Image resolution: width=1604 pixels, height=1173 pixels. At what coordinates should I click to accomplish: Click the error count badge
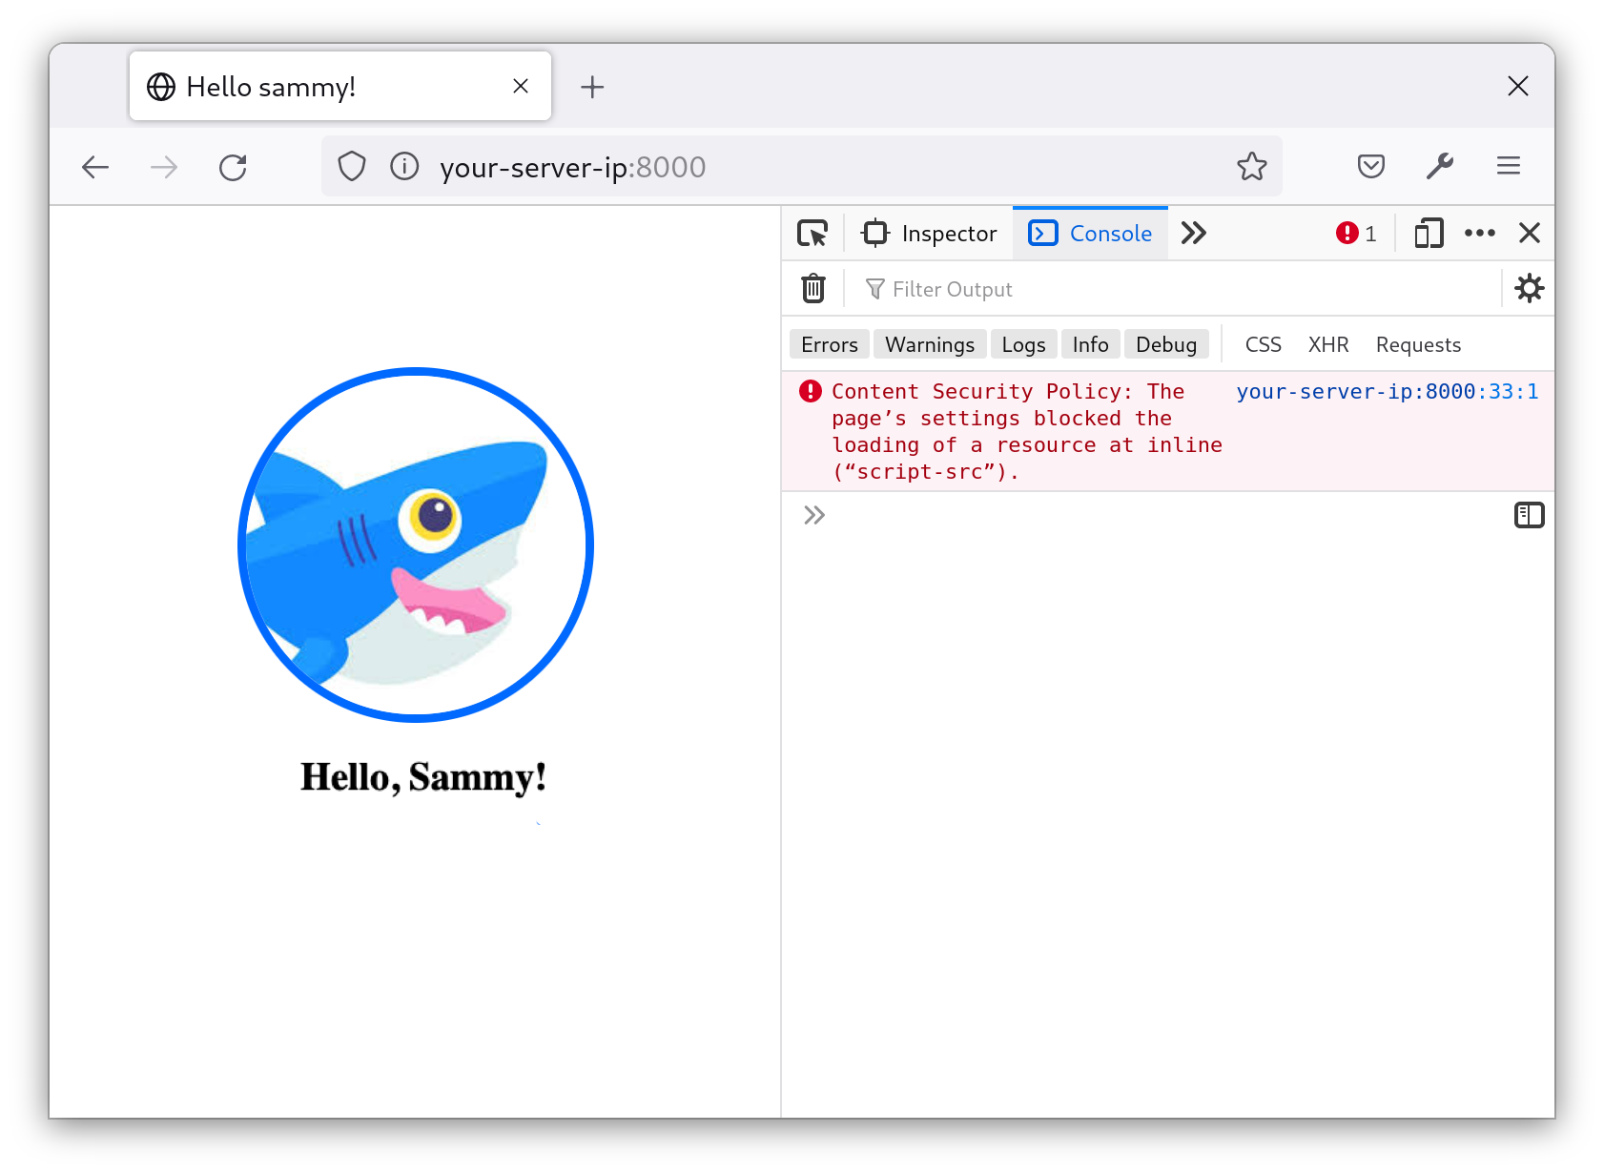pyautogui.click(x=1356, y=234)
